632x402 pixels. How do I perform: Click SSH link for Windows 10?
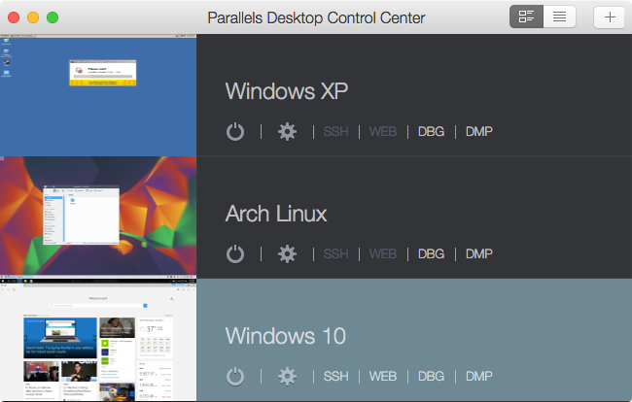click(335, 376)
